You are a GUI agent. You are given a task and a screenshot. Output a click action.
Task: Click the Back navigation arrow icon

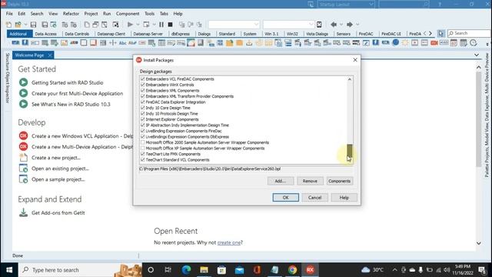pos(334,25)
